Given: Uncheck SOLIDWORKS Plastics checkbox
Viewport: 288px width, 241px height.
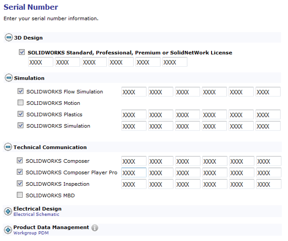Looking at the screenshot, I should tap(20, 114).
